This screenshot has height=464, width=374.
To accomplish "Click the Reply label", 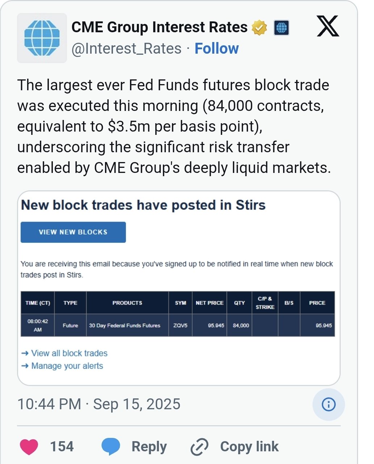I will pyautogui.click(x=149, y=447).
